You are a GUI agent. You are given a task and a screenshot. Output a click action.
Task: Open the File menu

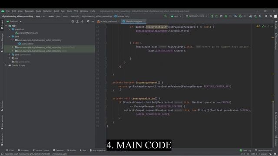[8, 11]
